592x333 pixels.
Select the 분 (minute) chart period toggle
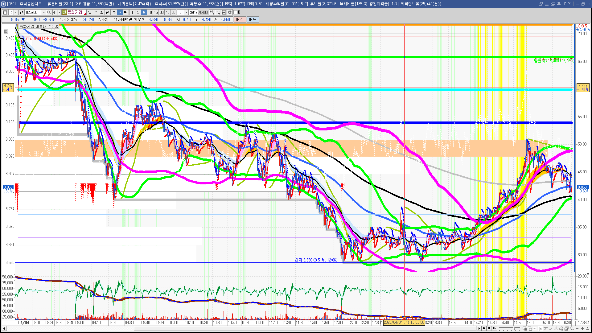point(114,12)
